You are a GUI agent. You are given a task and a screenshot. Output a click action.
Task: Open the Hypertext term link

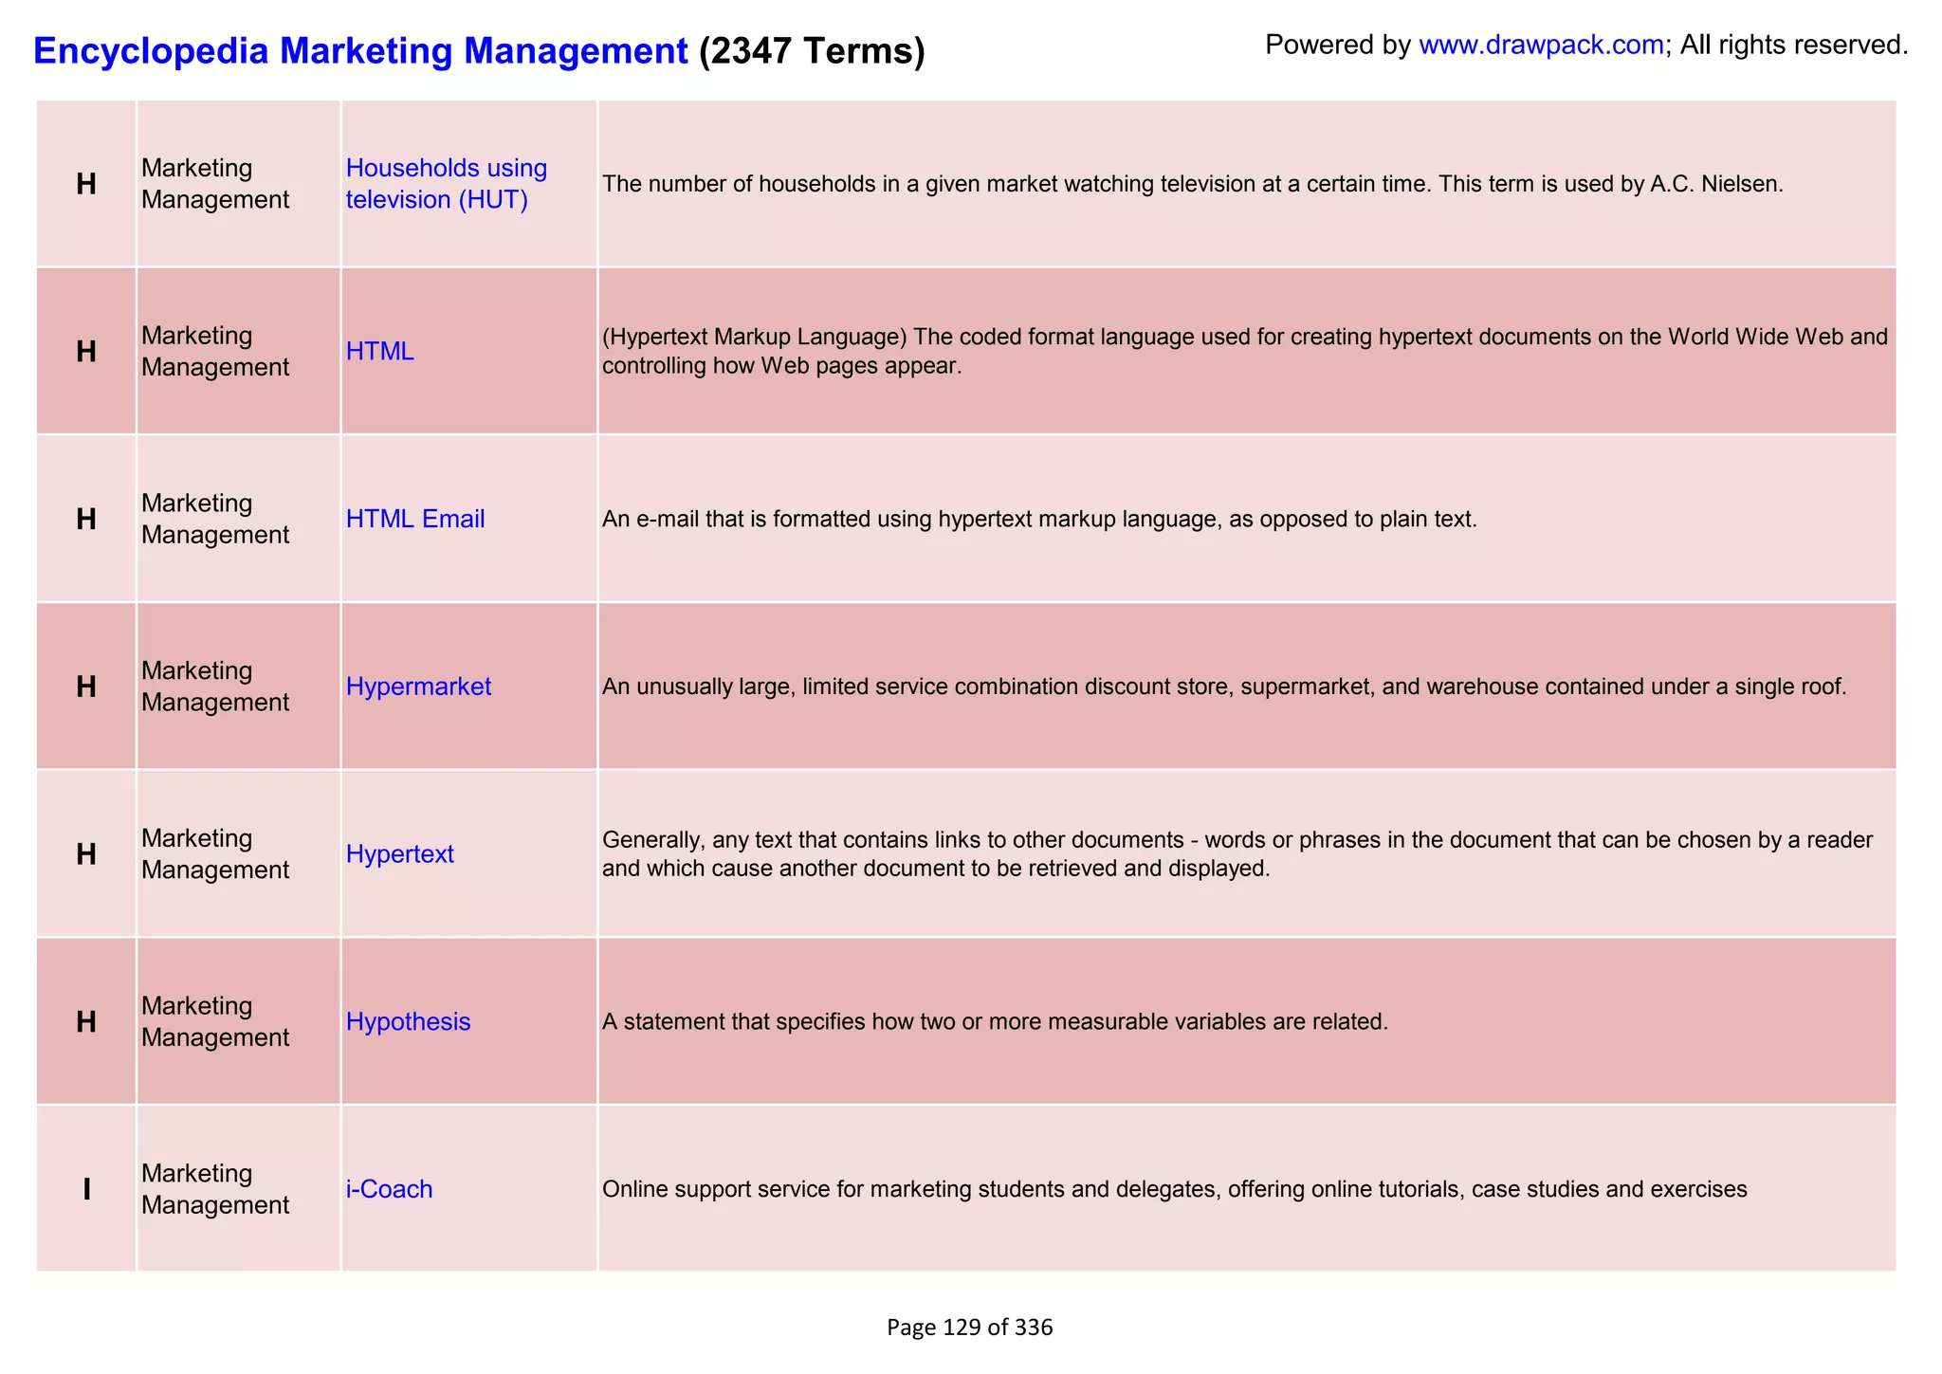399,854
